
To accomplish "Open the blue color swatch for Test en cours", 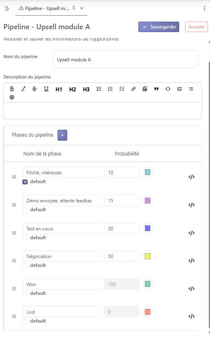I will click(148, 228).
